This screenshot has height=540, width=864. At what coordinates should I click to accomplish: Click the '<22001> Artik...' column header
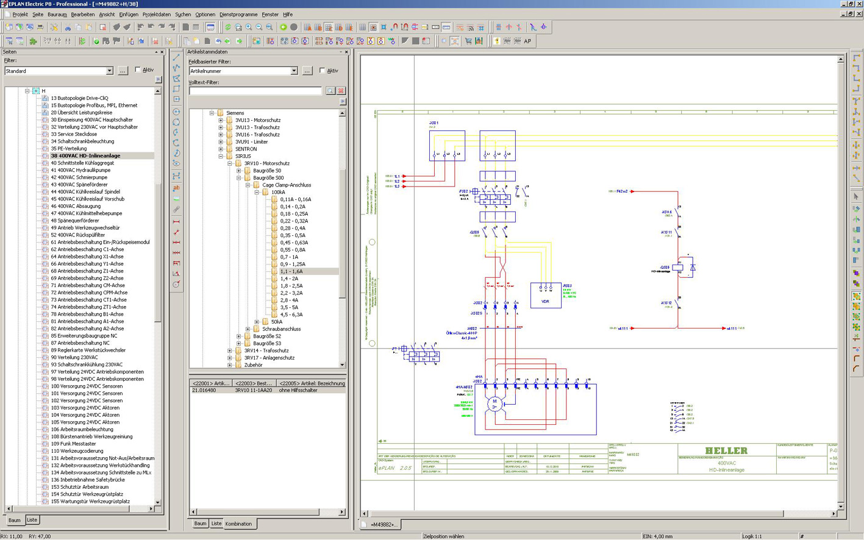click(211, 383)
